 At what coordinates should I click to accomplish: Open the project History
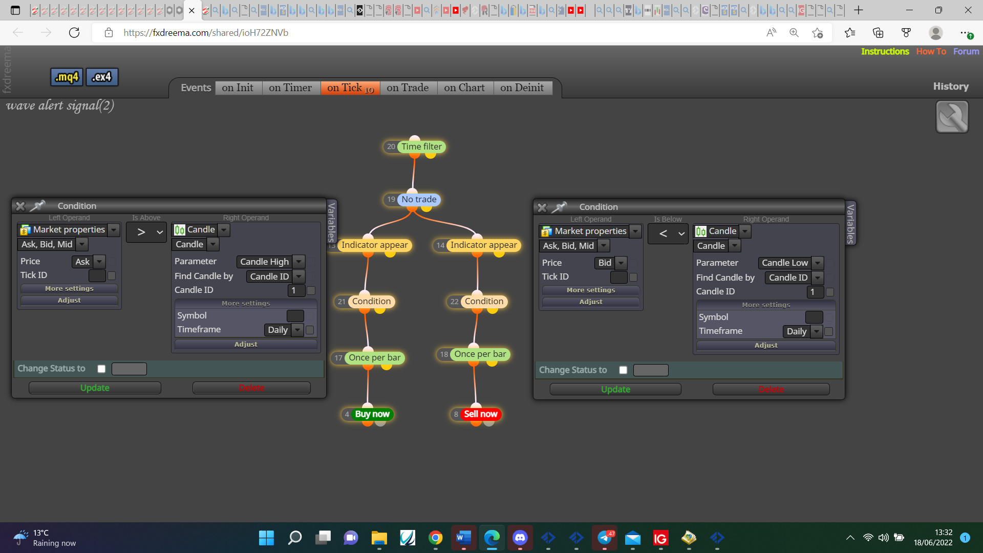951,87
